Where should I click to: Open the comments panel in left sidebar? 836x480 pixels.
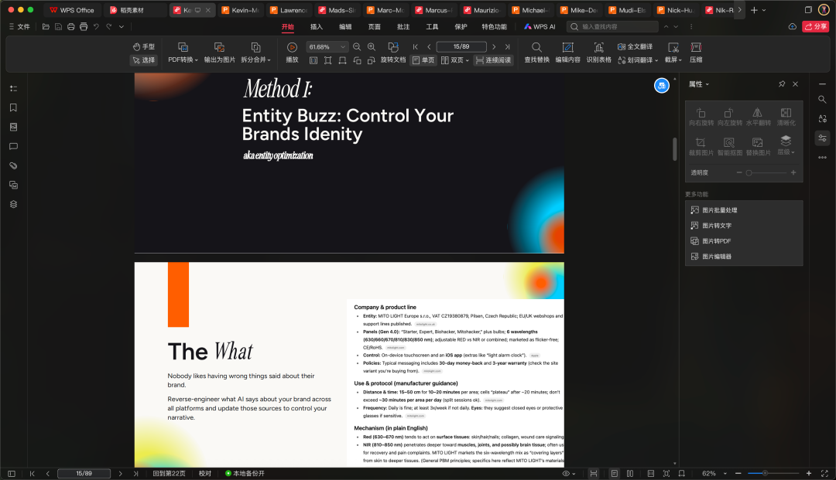pos(13,146)
